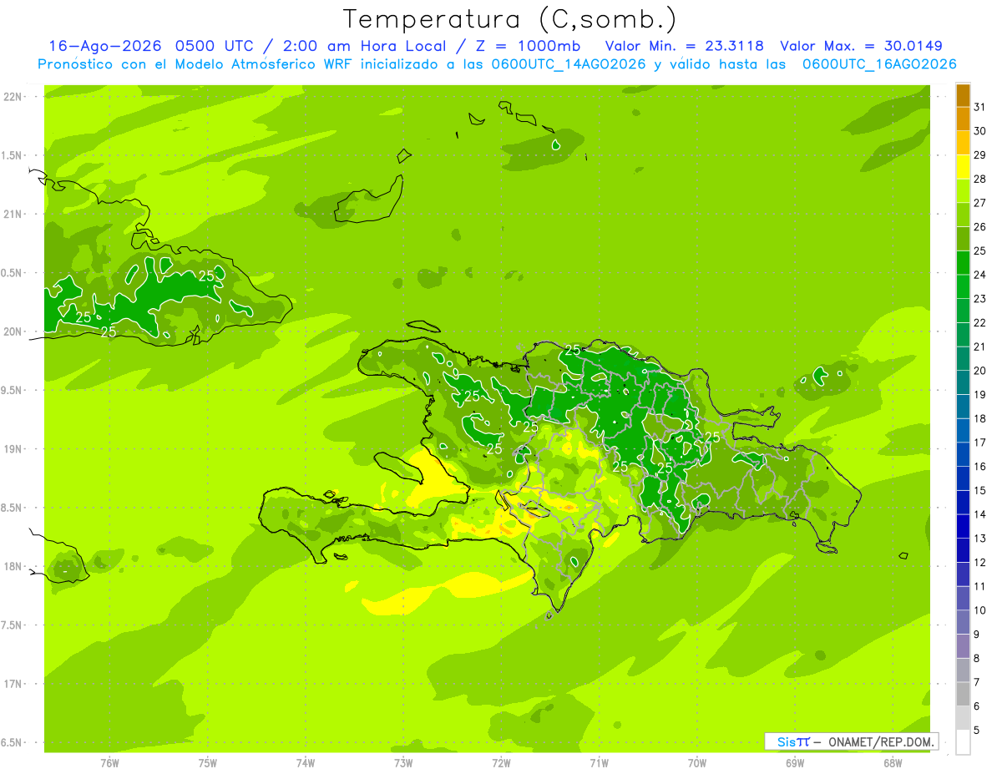Click the '69W' longitude axis label
The height and width of the screenshot is (774, 1002).
[x=795, y=762]
